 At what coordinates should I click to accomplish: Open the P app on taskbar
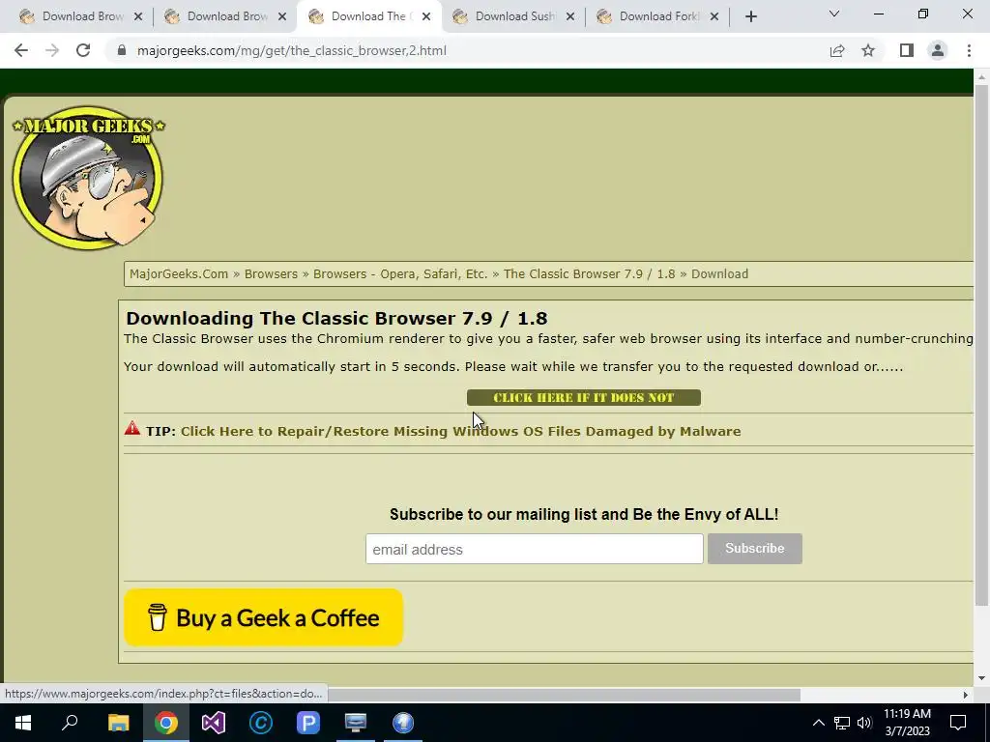[308, 723]
